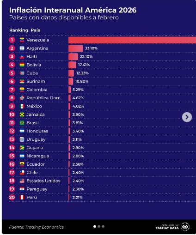This screenshot has width=196, height=235.
Task: Click the number 1 ranking badge
Action: point(12,40)
